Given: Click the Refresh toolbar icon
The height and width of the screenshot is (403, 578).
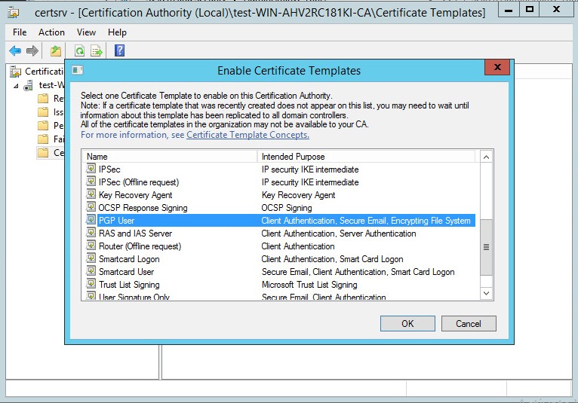Looking at the screenshot, I should point(80,50).
